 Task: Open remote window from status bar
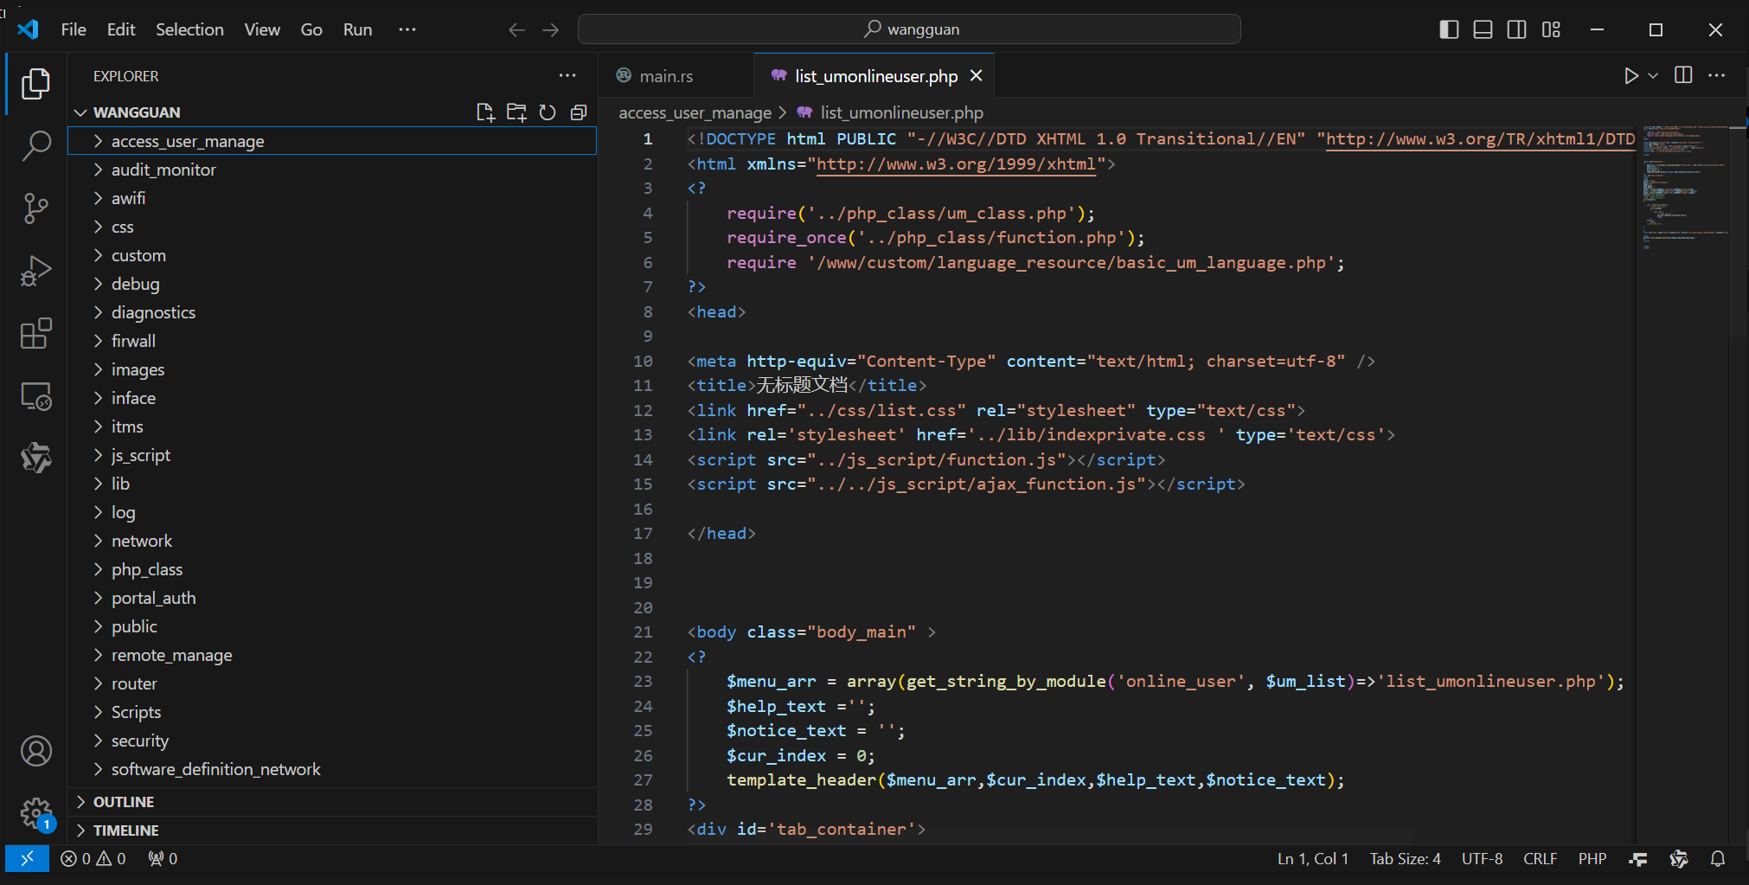click(27, 858)
